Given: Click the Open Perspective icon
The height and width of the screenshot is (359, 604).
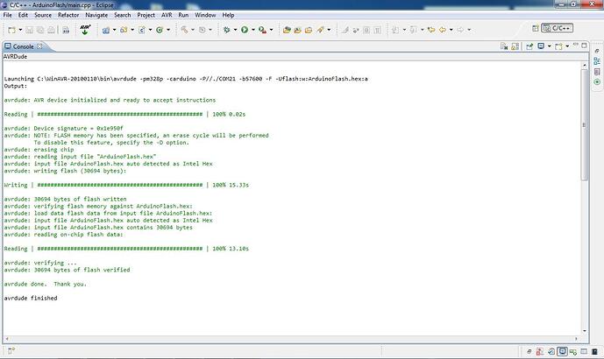Looking at the screenshot, I should tap(536, 28).
